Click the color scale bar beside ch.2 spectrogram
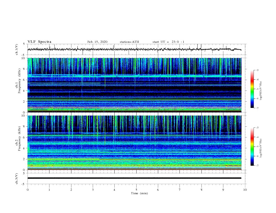This screenshot has width=276, height=213. (x=252, y=147)
